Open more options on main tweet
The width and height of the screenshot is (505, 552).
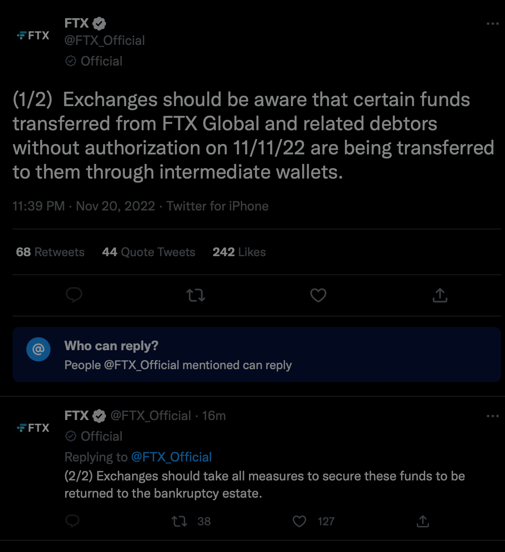tap(492, 24)
